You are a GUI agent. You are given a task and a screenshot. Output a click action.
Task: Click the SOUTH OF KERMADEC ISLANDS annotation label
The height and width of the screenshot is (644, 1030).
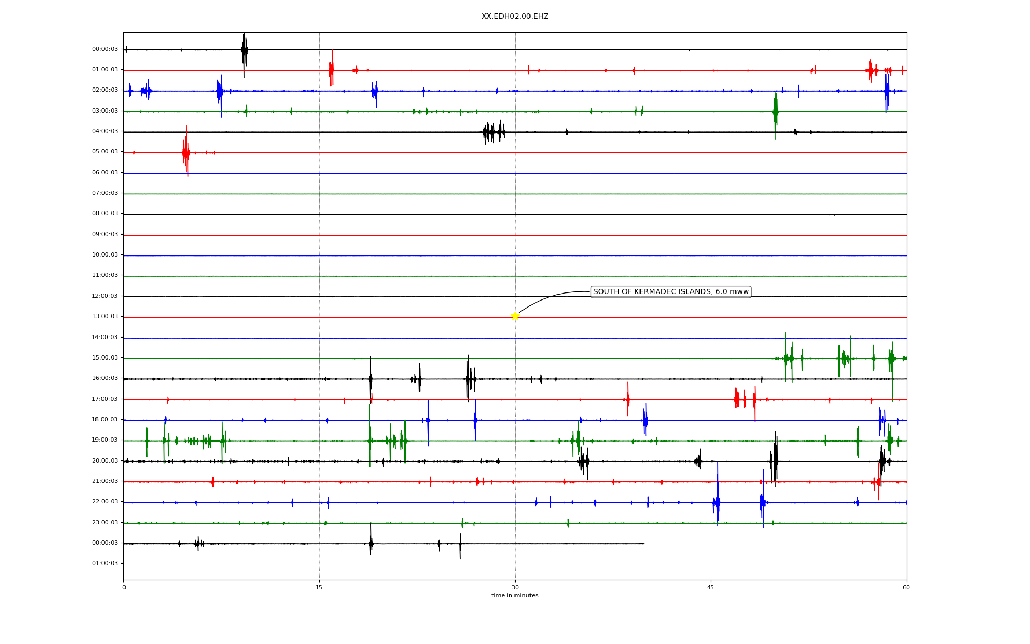tap(670, 292)
